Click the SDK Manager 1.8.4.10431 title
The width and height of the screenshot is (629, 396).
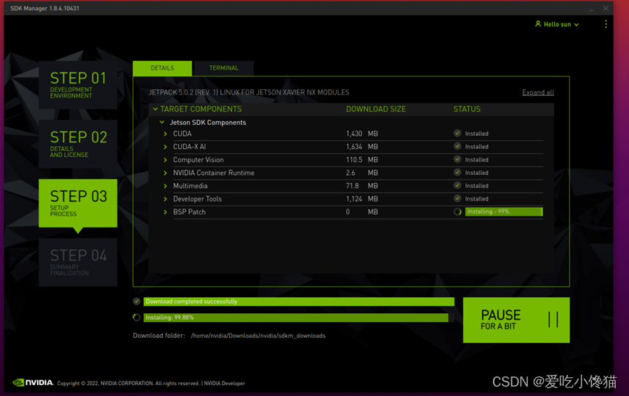pyautogui.click(x=44, y=9)
